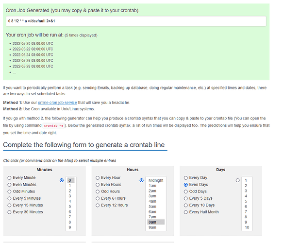The width and height of the screenshot is (283, 243).
Task: Select 6am in the hours list
Action: [x=156, y=212]
